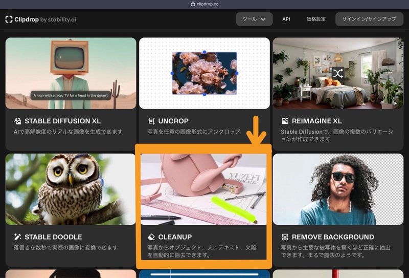The image size is (409, 278).
Task: Open the API page link
Action: pos(286,19)
